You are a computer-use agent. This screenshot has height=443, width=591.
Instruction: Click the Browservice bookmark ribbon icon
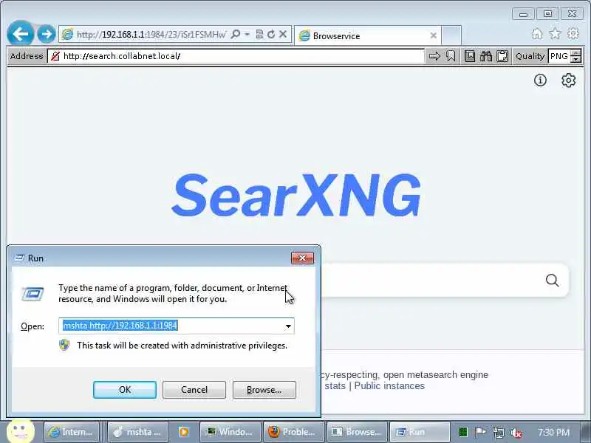(451, 56)
